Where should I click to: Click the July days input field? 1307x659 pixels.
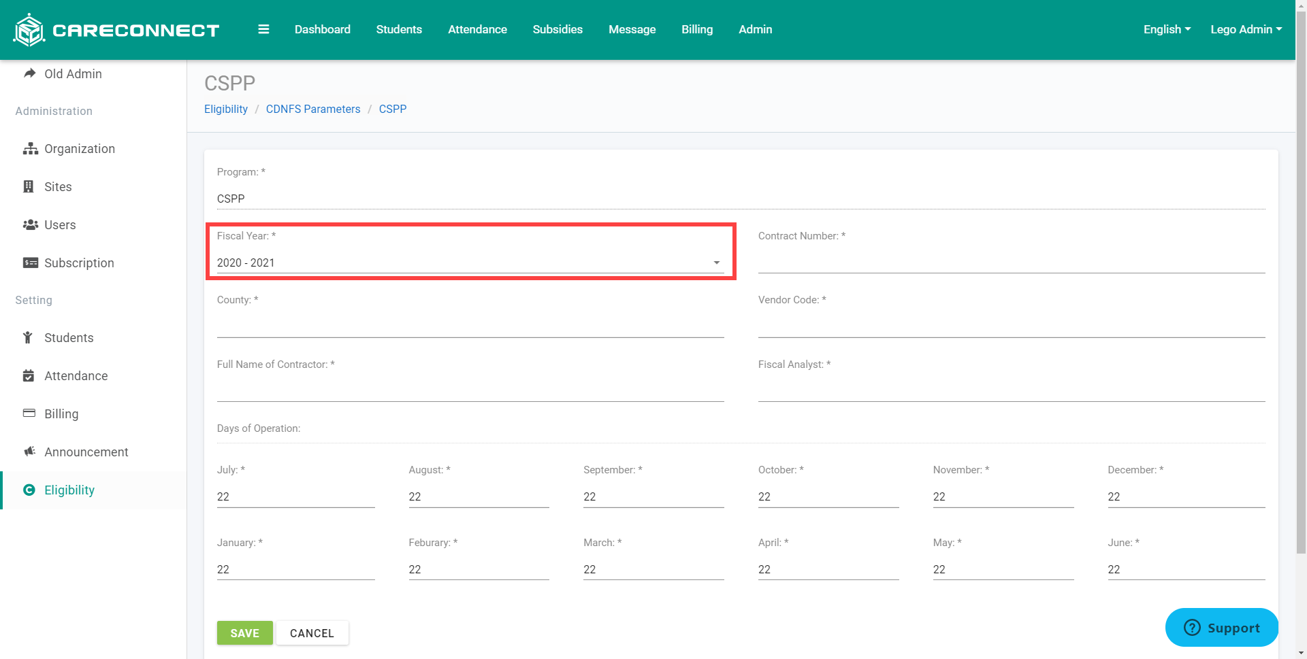click(296, 496)
